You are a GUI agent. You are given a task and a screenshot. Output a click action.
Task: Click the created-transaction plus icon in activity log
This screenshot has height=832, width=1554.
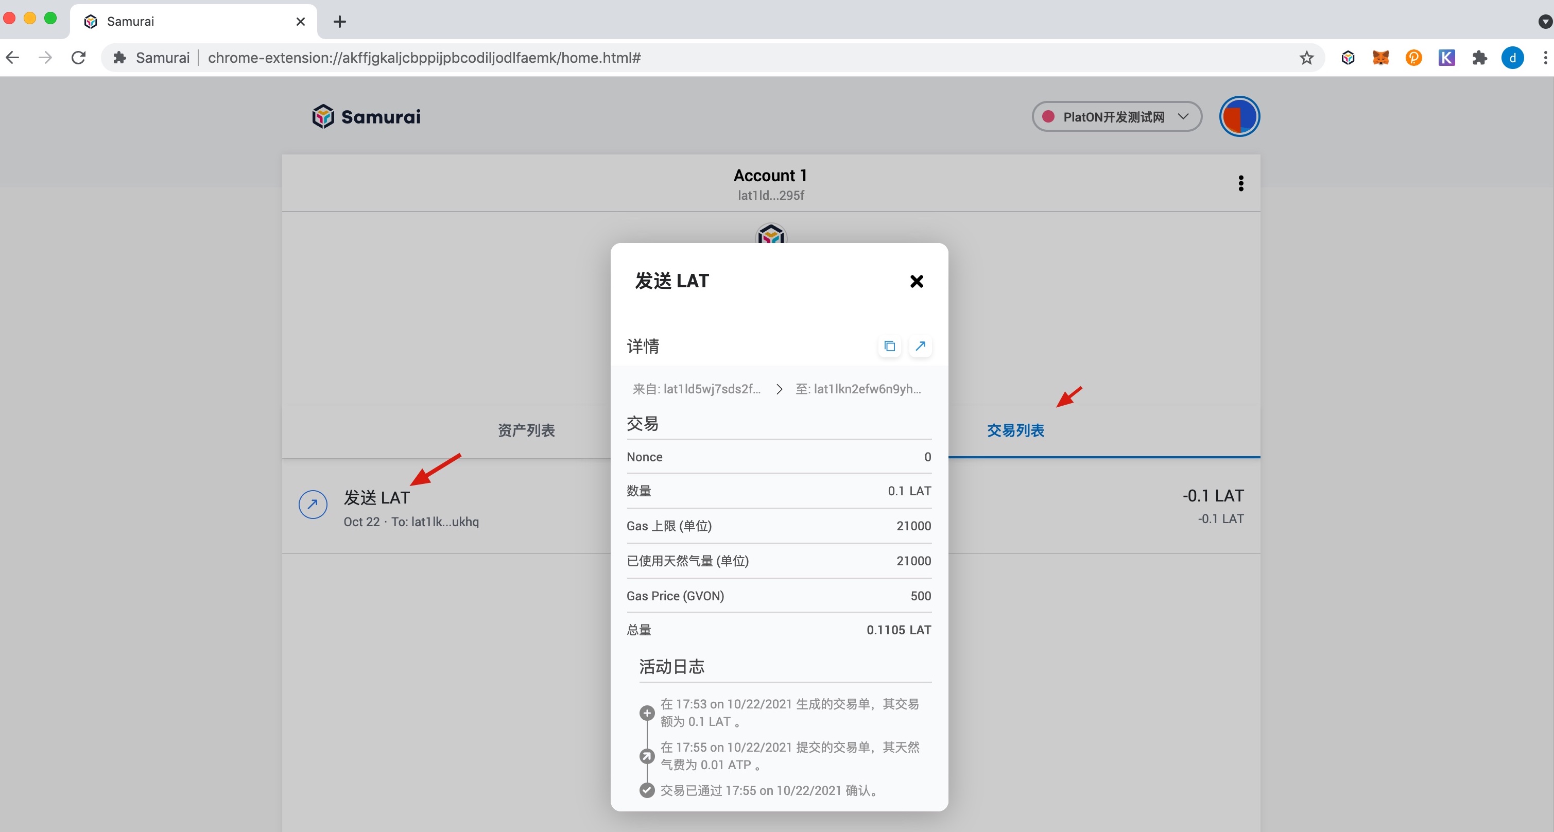(647, 713)
